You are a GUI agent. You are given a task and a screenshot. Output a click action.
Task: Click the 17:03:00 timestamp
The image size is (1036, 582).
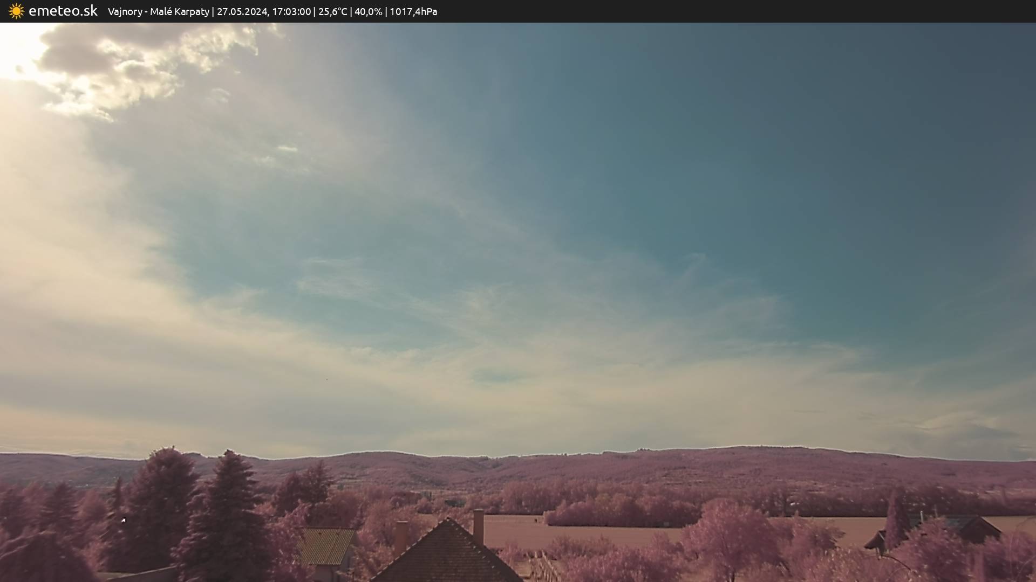[x=291, y=12]
